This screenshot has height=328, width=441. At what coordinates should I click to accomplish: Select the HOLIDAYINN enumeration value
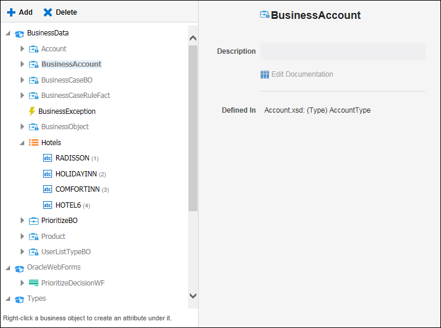click(76, 174)
